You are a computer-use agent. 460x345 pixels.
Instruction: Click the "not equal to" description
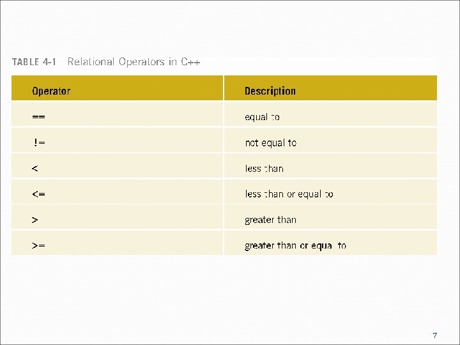coord(270,143)
